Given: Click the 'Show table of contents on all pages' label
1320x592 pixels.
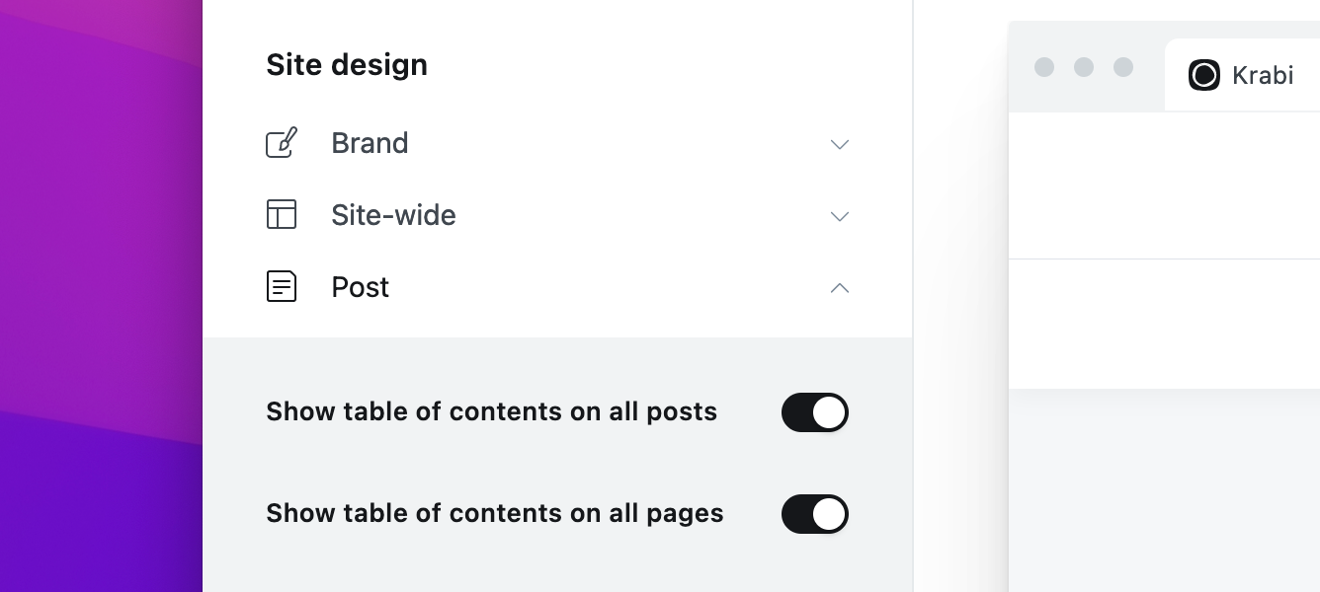Looking at the screenshot, I should pos(494,513).
